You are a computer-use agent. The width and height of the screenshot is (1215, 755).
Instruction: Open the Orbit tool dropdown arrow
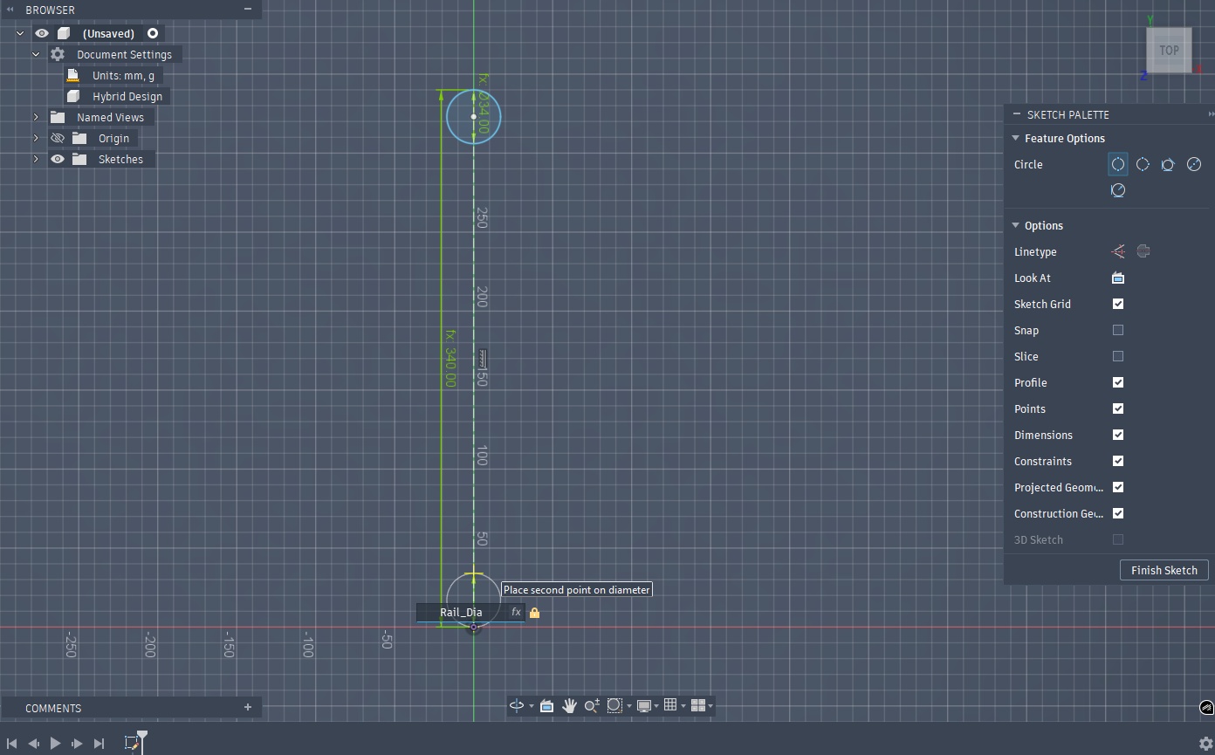tap(532, 706)
